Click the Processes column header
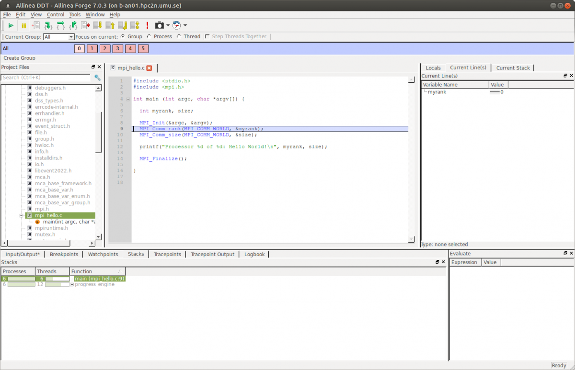This screenshot has width=575, height=370. click(x=18, y=271)
